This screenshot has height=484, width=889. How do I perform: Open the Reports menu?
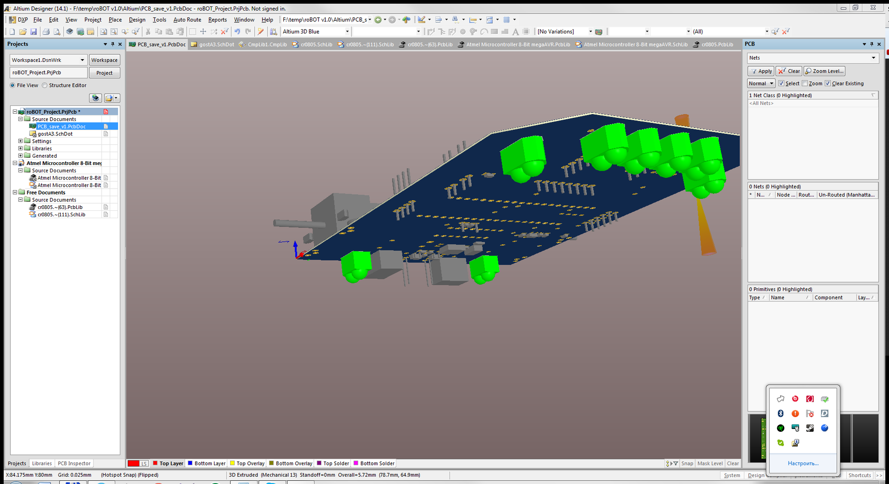coord(217,19)
